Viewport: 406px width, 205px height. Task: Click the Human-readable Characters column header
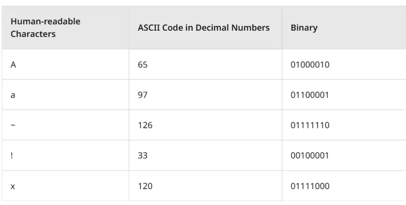(x=65, y=28)
